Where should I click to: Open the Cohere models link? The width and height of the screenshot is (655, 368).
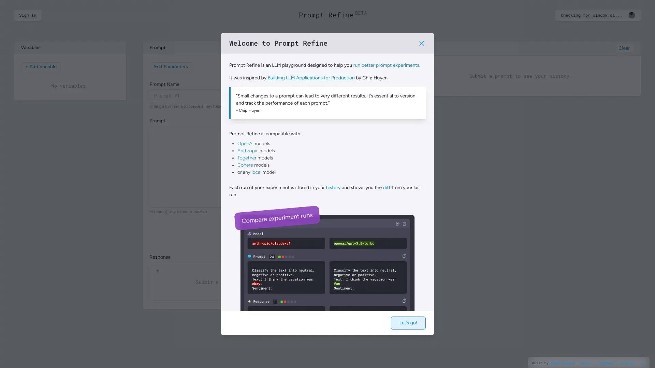click(x=245, y=165)
